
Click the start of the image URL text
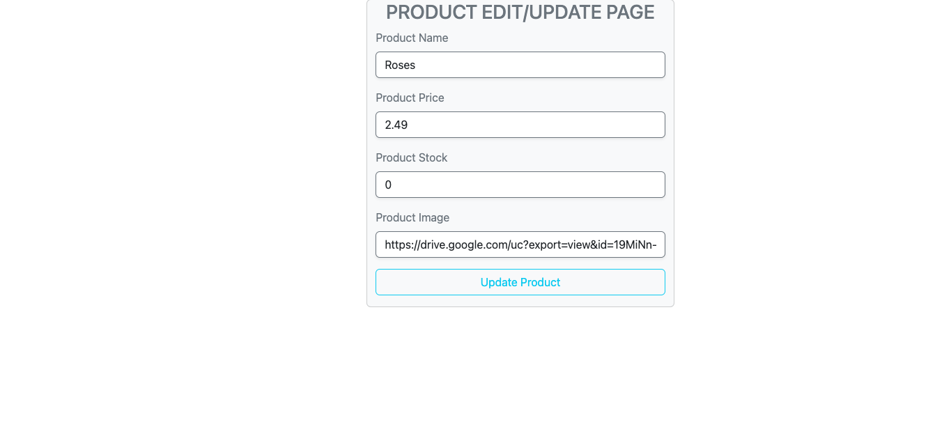coord(387,244)
